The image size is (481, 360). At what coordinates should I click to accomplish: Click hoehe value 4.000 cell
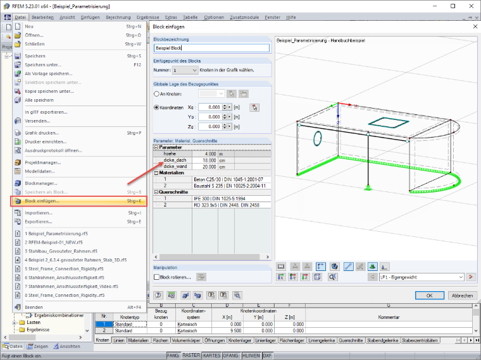(x=204, y=154)
